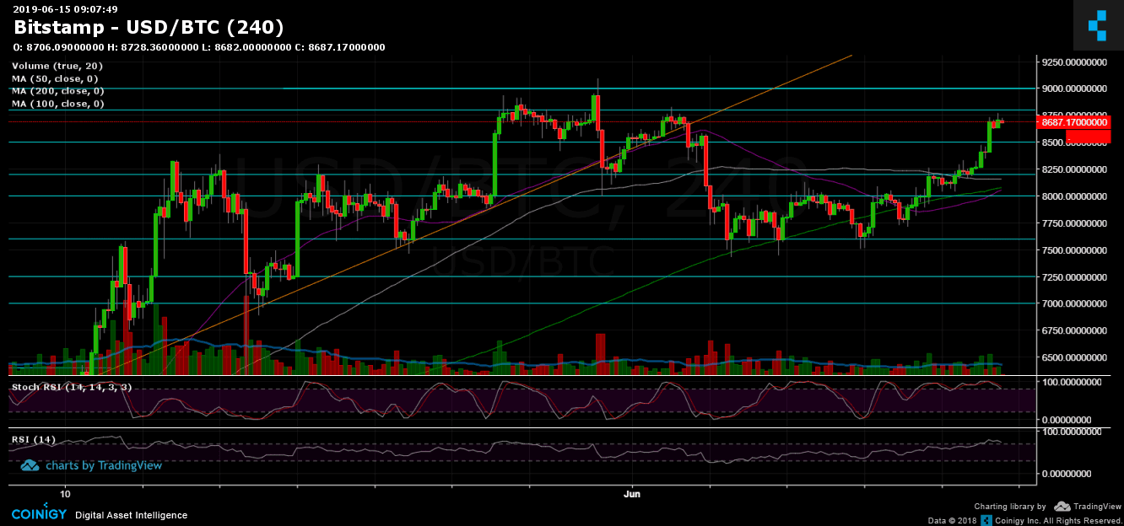Click the chart title 'Bitstamp - USD/BTC (240)'
The width and height of the screenshot is (1124, 526).
149,28
